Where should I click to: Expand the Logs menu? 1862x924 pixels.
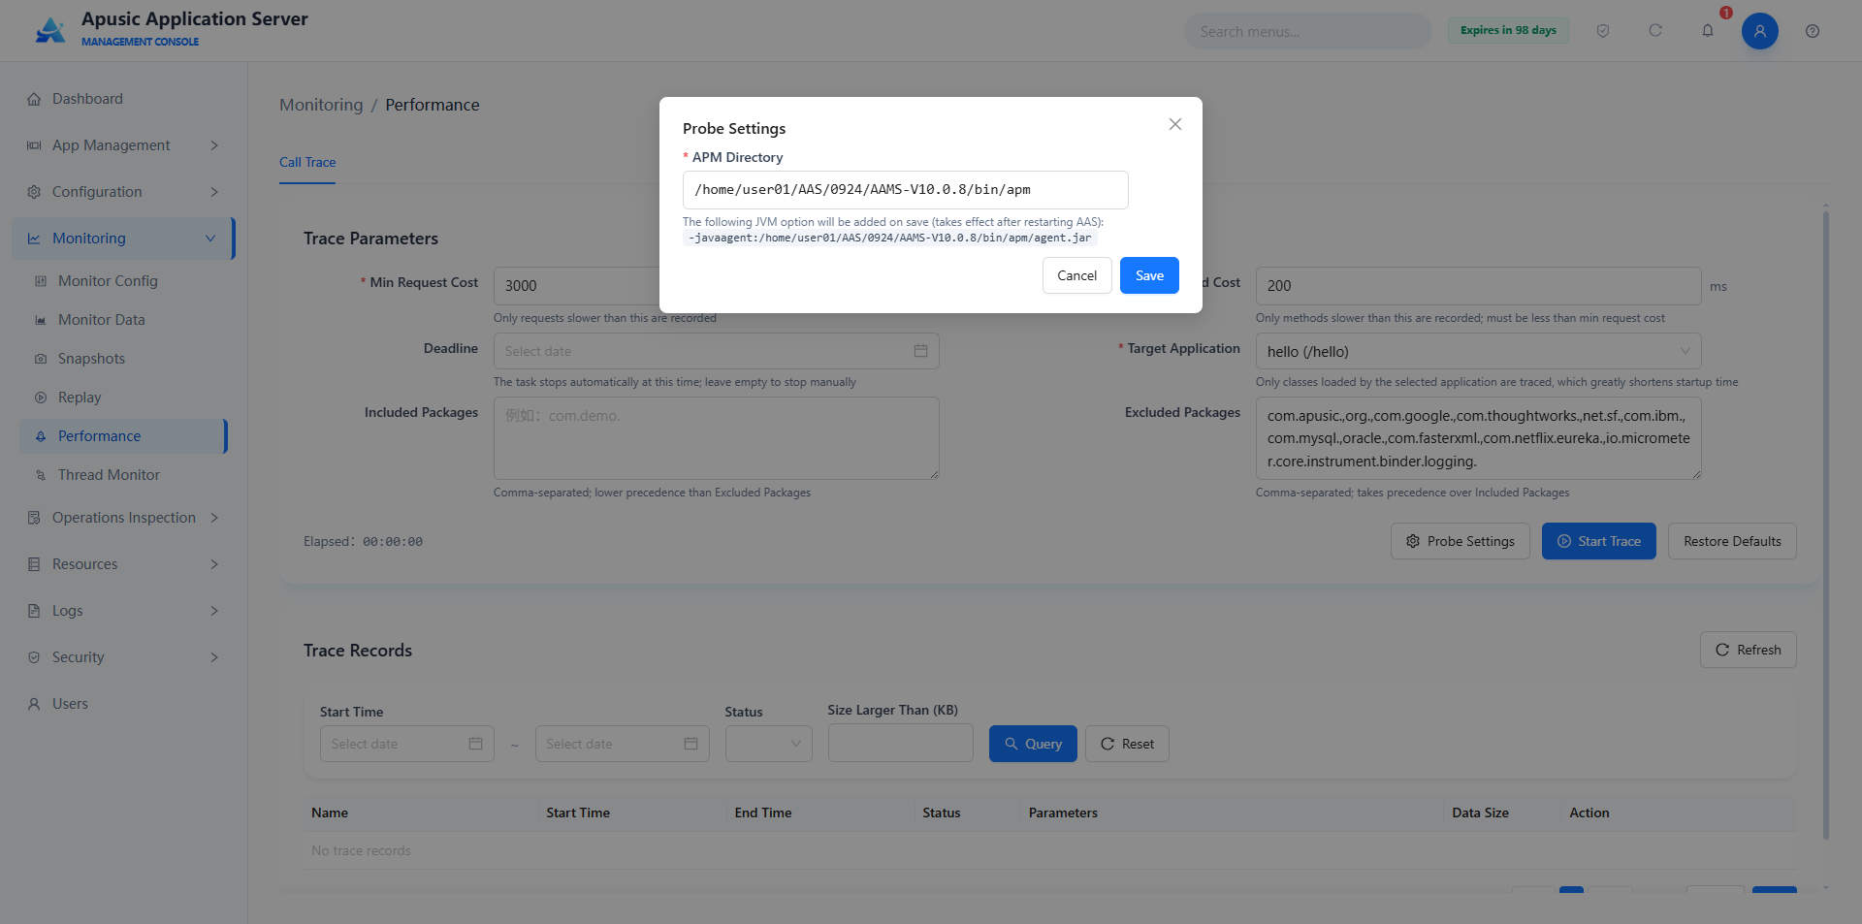[x=123, y=611]
